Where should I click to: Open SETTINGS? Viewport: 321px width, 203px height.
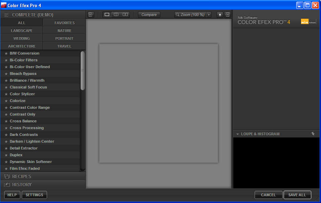[34, 195]
